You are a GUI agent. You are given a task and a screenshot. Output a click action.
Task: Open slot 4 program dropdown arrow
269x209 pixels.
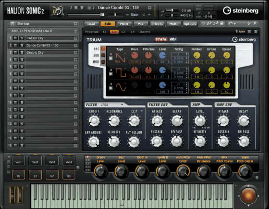pyautogui.click(x=76, y=60)
